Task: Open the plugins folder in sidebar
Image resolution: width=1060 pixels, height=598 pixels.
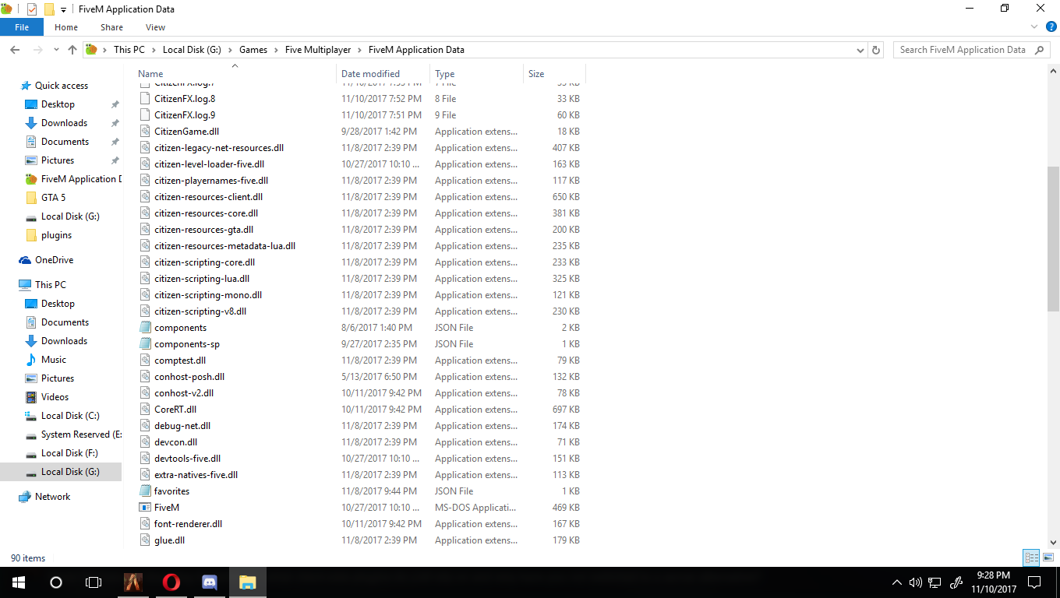Action: [x=56, y=235]
